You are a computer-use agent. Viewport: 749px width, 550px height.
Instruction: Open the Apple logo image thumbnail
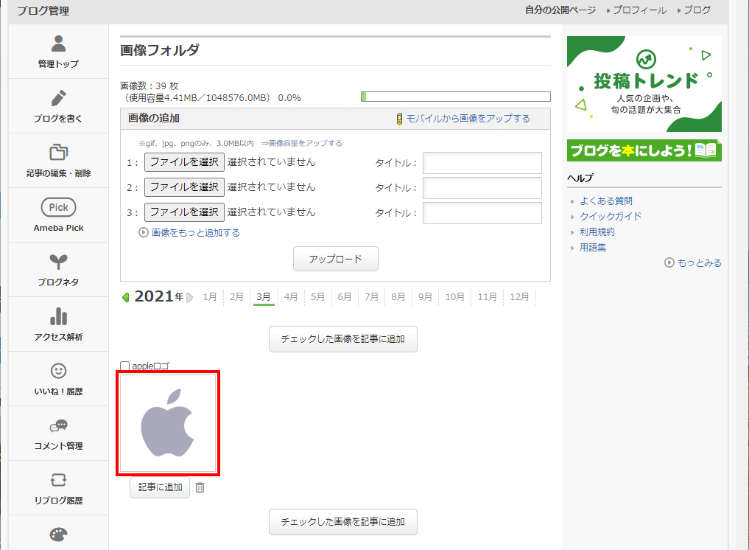tap(168, 423)
